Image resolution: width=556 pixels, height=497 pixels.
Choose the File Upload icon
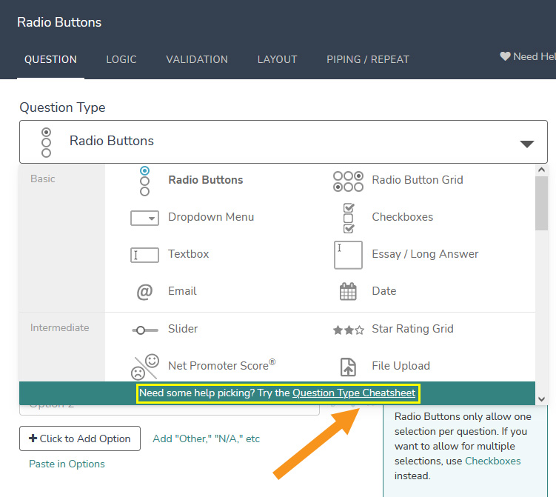click(x=348, y=366)
